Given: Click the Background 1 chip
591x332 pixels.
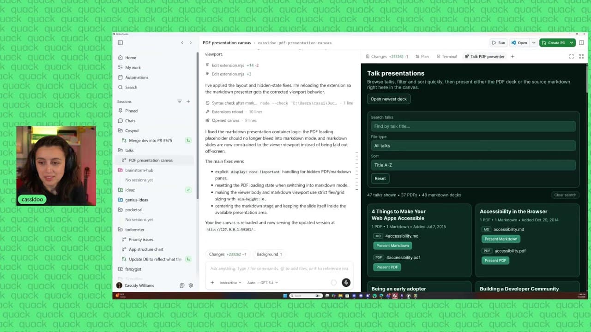Looking at the screenshot, I should [x=269, y=254].
